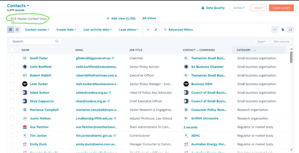Screen dimensions: 299x153
Task: Click the Import button
Action: click(259, 8)
